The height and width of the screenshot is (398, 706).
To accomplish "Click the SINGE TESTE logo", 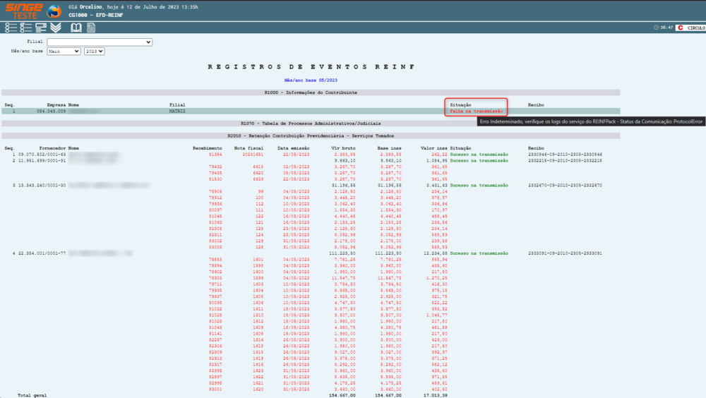I will click(23, 10).
